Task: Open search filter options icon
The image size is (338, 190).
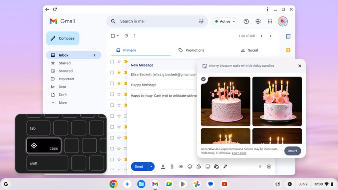Action: coord(201,21)
